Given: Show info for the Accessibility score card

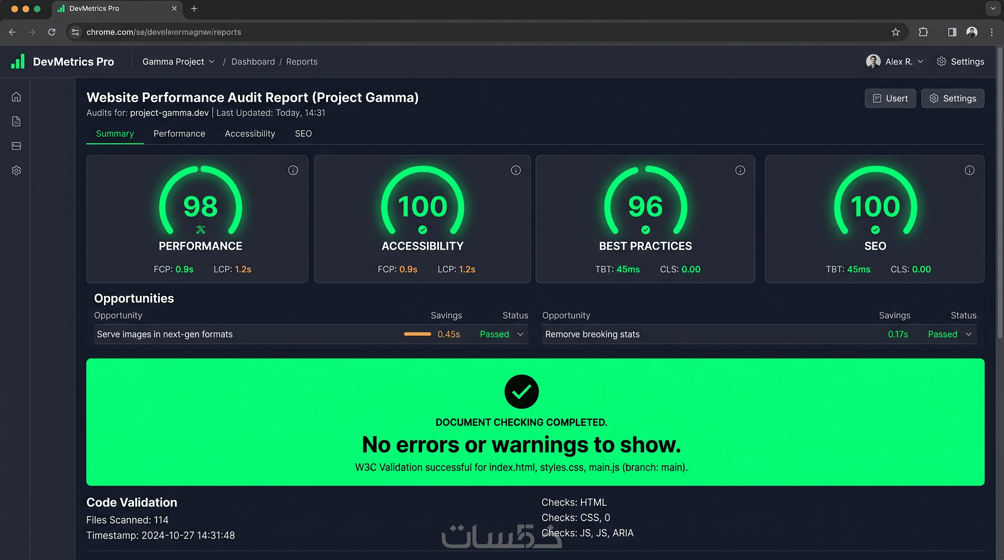Looking at the screenshot, I should tap(515, 170).
